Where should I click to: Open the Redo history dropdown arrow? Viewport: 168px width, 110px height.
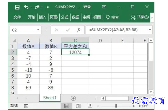pos(42,7)
